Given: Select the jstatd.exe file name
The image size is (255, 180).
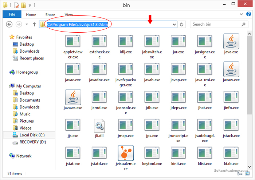Looking at the screenshot, I should pos(99,164).
